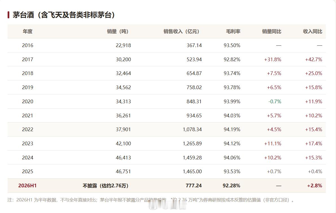This screenshot has width=336, height=213.
Task: Click the 毛利率 column header
Action: click(x=233, y=32)
